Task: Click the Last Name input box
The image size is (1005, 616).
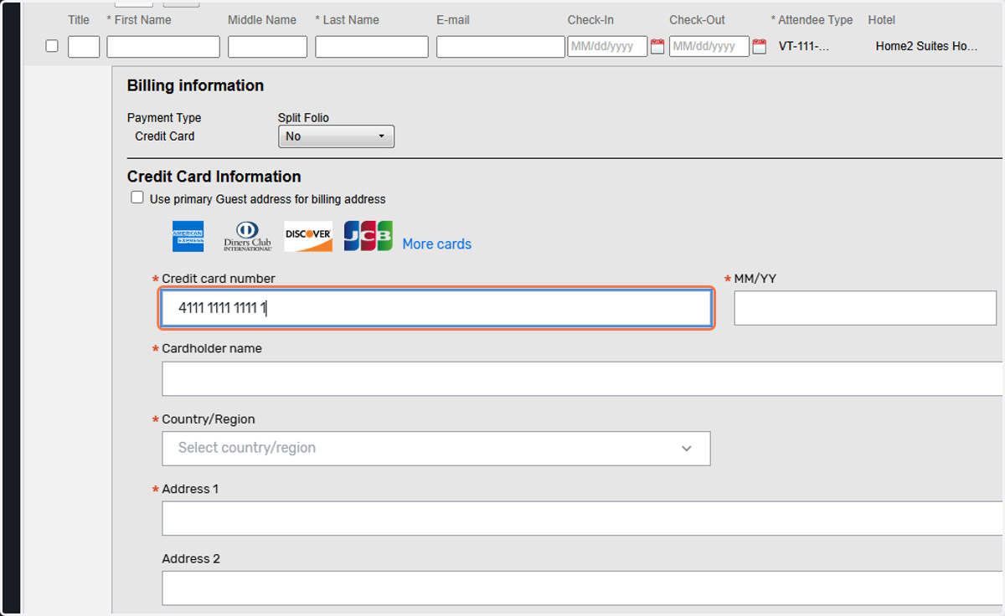Action: pyautogui.click(x=372, y=47)
